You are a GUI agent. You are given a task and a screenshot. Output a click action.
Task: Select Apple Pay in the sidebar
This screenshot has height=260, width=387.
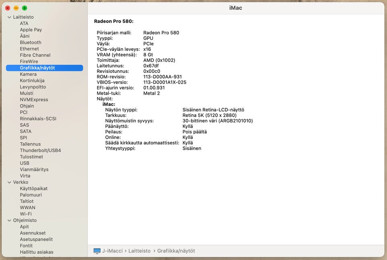pyautogui.click(x=31, y=30)
